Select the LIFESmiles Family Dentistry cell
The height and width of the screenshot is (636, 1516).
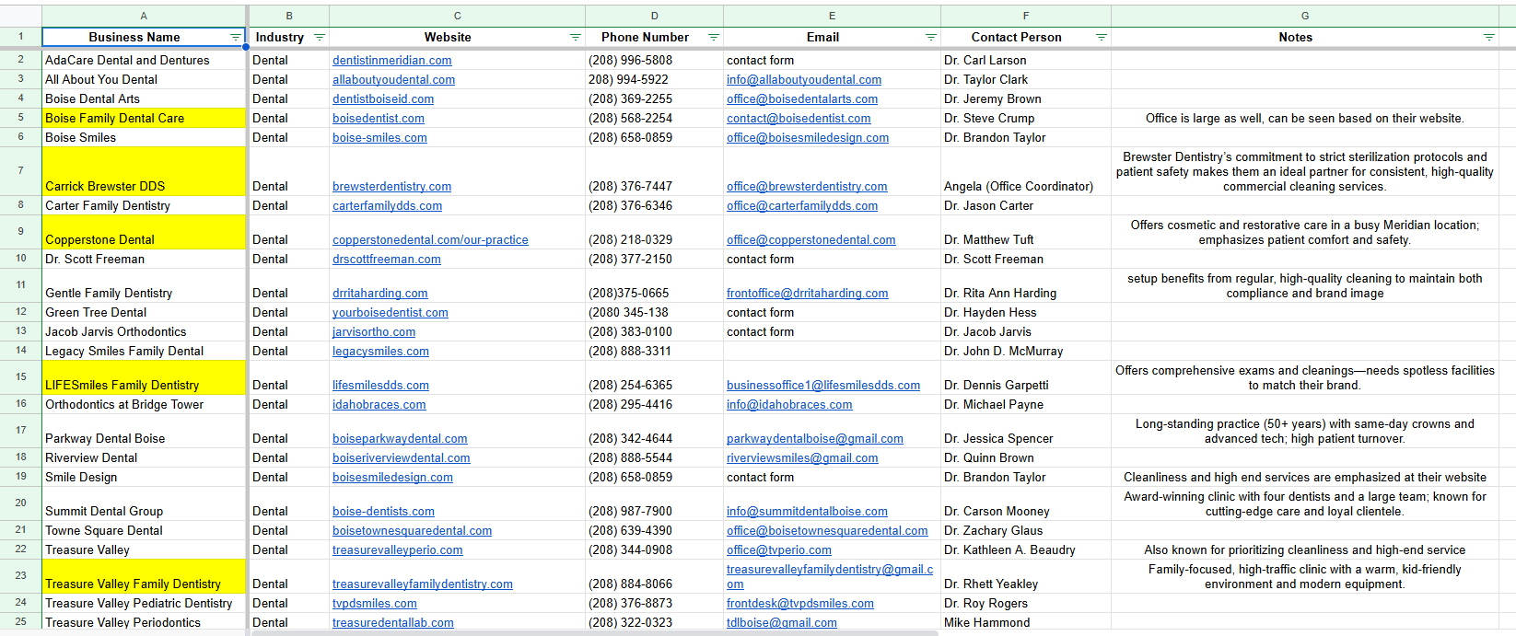(144, 377)
